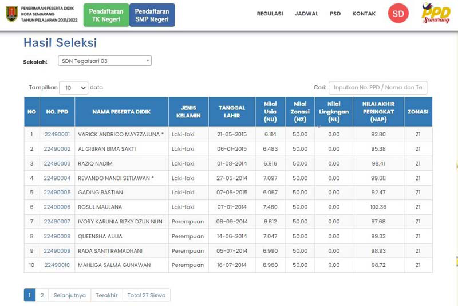The width and height of the screenshot is (458, 306).
Task: Open the Sekolah dropdown SDN Tegalsari 03
Action: coord(105,61)
